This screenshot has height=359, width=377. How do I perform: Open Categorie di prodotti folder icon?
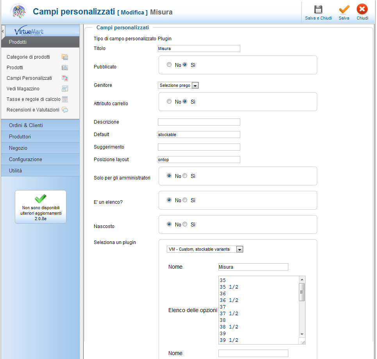(x=65, y=57)
